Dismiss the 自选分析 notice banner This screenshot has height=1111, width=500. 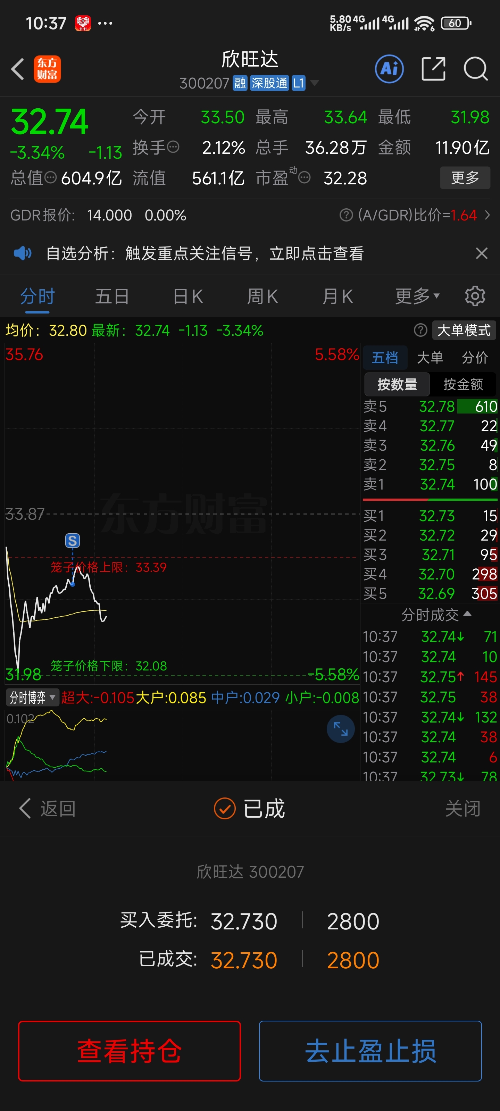(x=482, y=253)
